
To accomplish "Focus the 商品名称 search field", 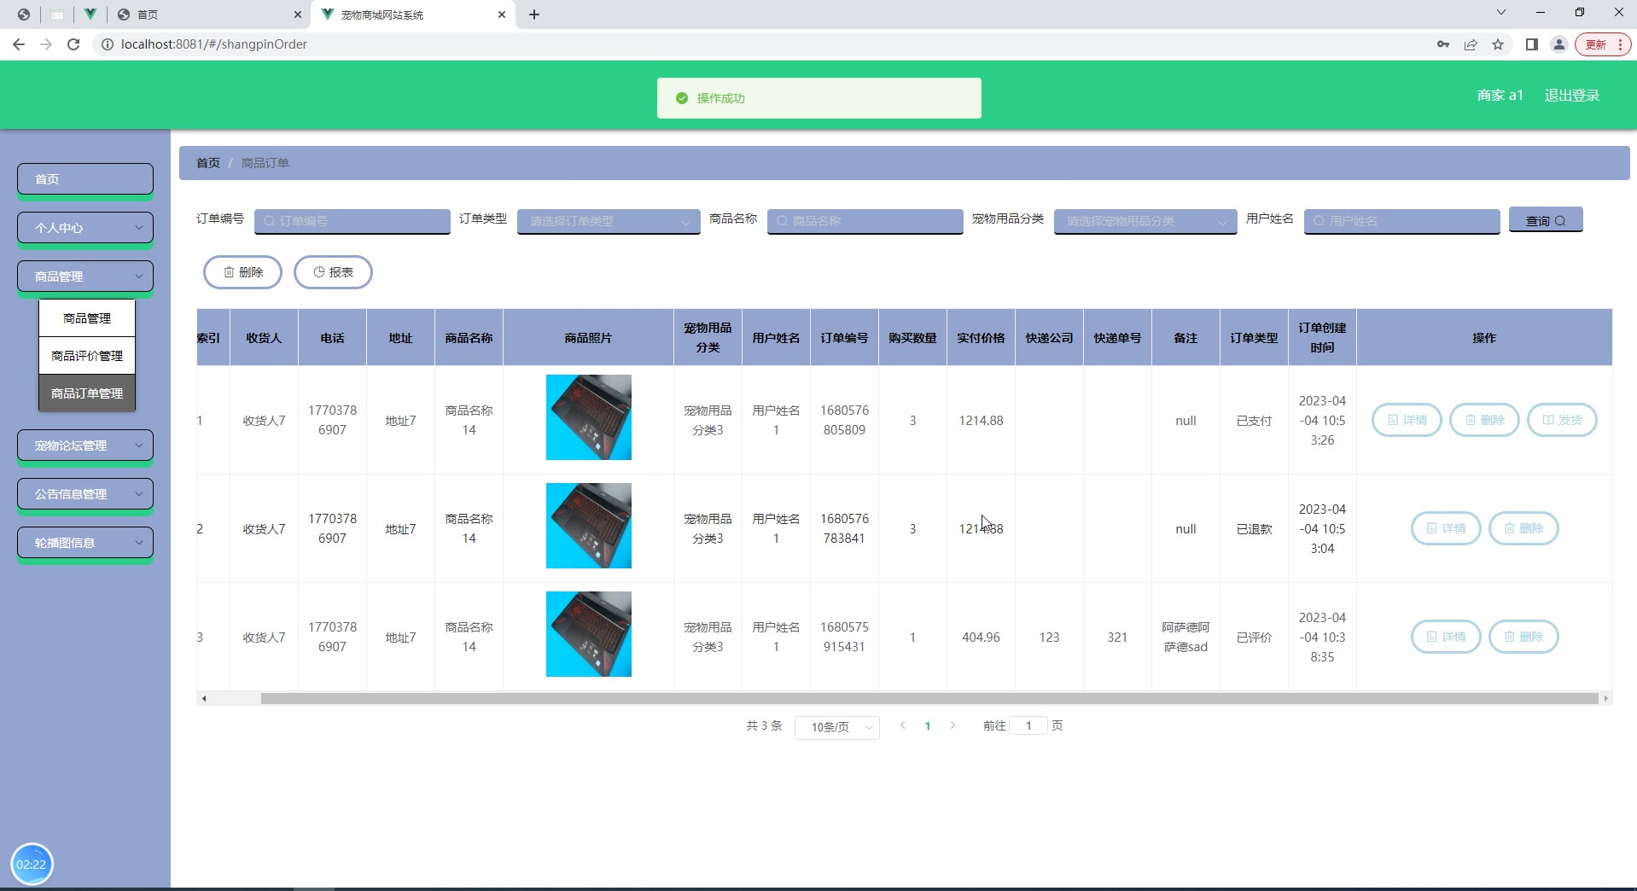I will tap(865, 221).
